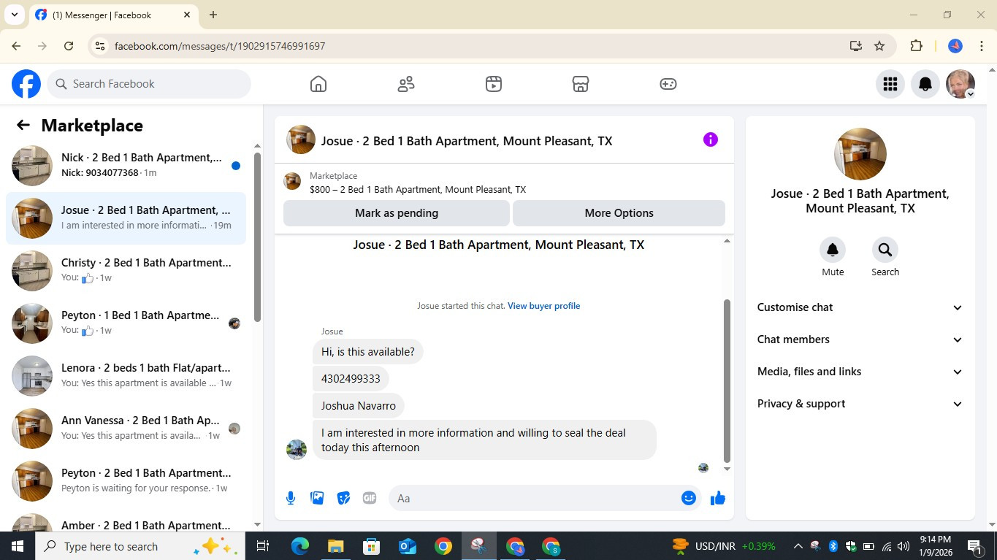The image size is (997, 560).
Task: Go back with the Marketplace arrow
Action: [x=23, y=126]
